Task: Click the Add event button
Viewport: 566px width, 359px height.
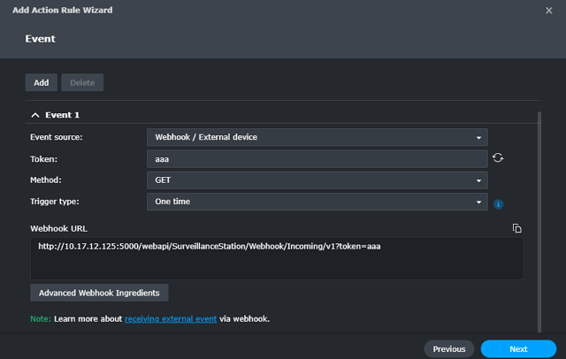Action: pos(42,82)
